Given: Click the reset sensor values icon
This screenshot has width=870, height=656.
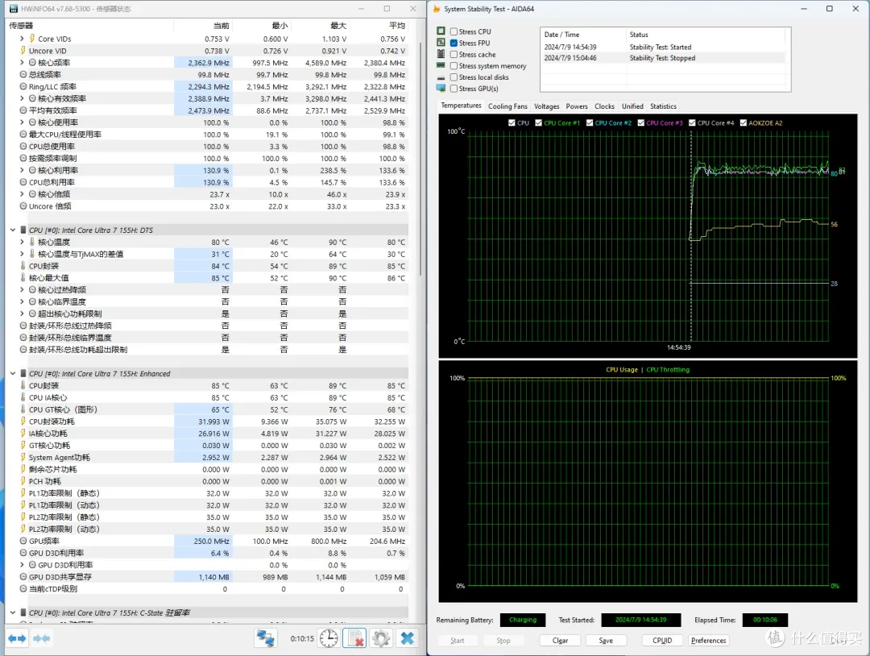Looking at the screenshot, I should click(x=354, y=638).
